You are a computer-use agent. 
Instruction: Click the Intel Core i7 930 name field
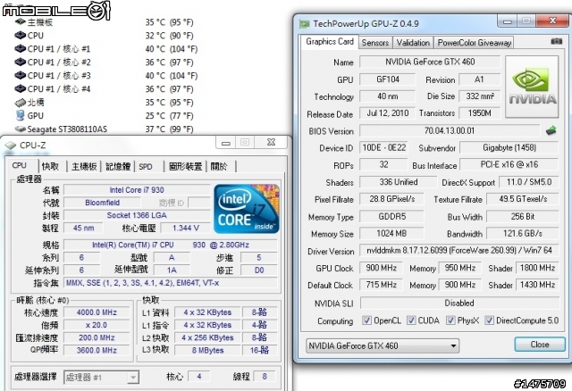(137, 190)
